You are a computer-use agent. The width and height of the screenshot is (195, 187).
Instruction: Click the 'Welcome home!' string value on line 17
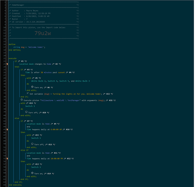coord(36,47)
